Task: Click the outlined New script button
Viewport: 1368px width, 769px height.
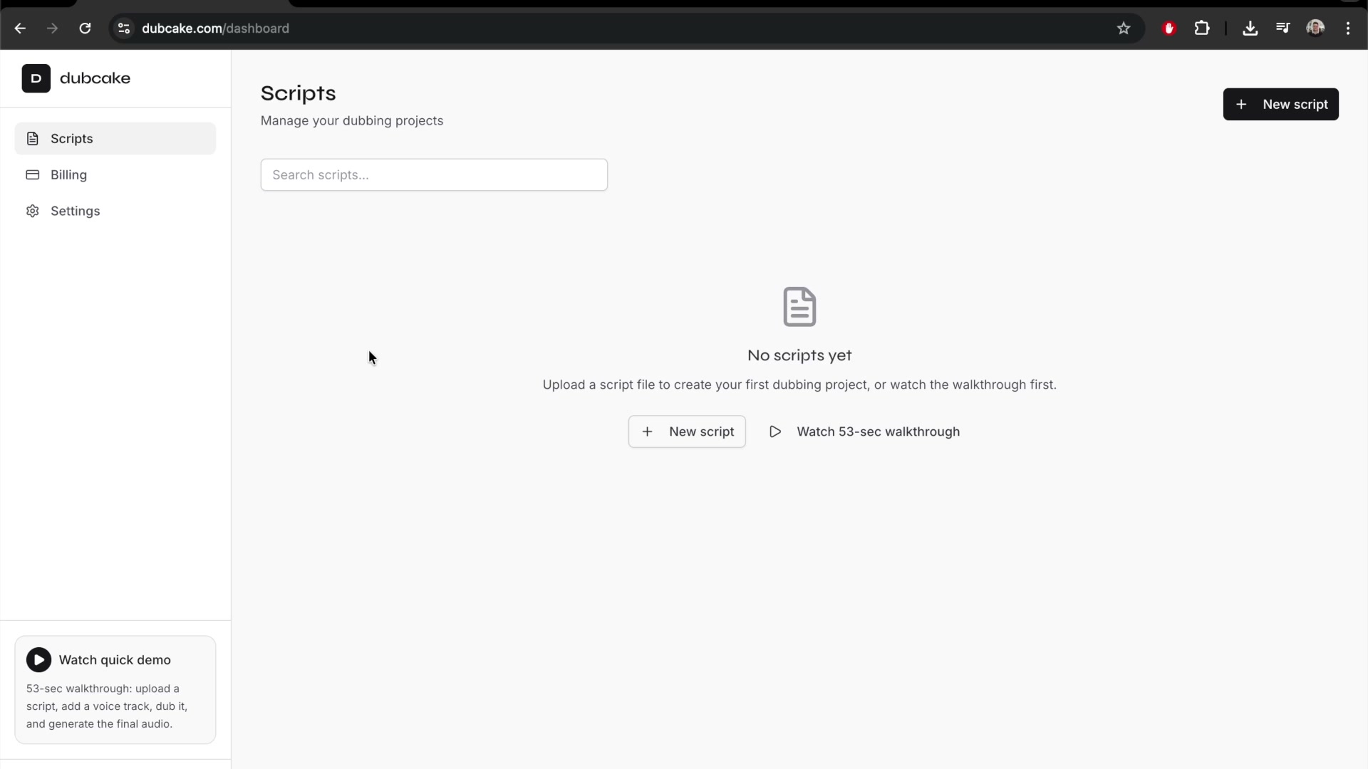Action: 686,432
